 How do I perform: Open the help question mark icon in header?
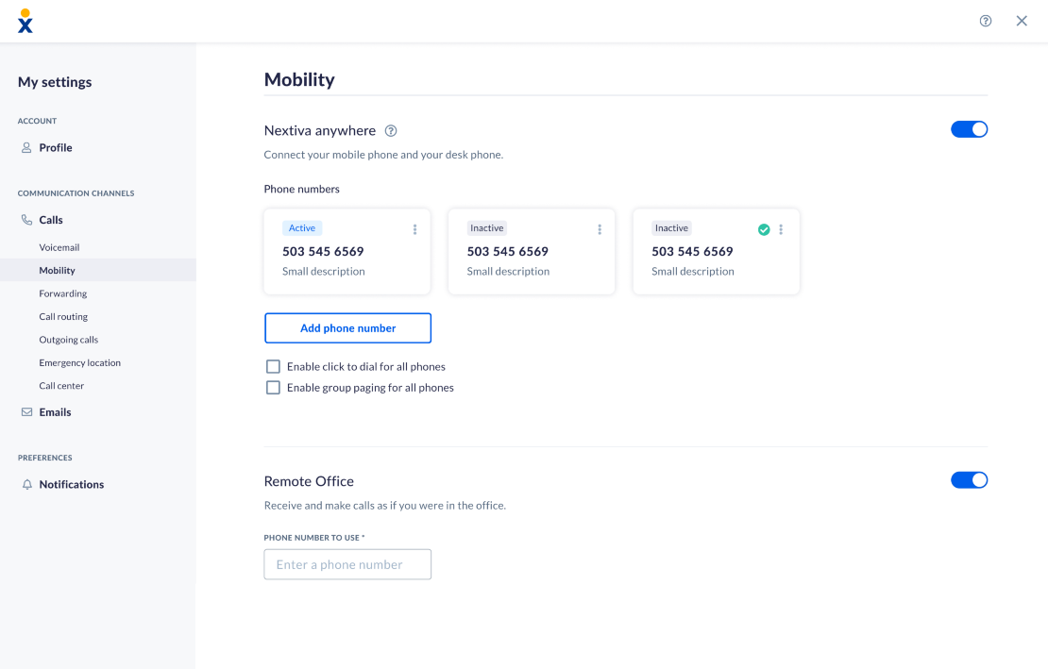pos(985,21)
